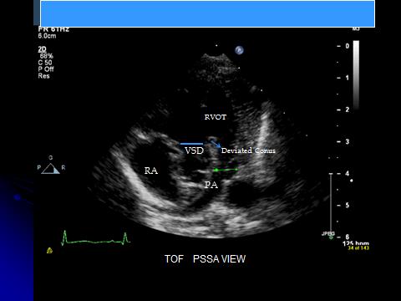Click depth scale marker 0
Image resolution: width=401 pixels, height=301 pixels.
point(348,46)
